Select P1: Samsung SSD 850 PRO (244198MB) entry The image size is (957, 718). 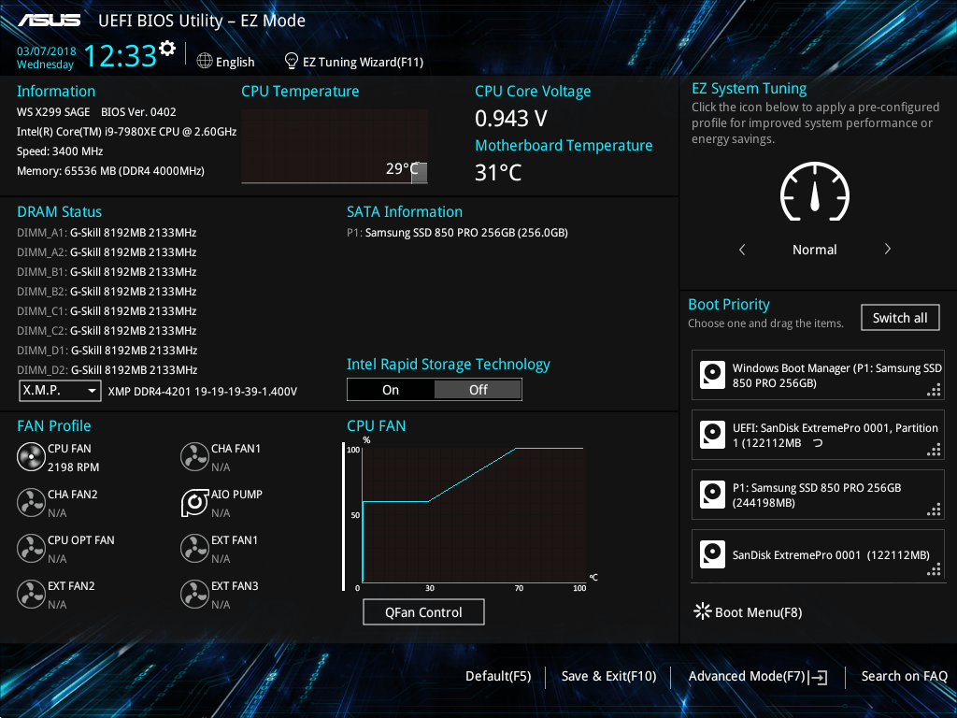point(818,495)
